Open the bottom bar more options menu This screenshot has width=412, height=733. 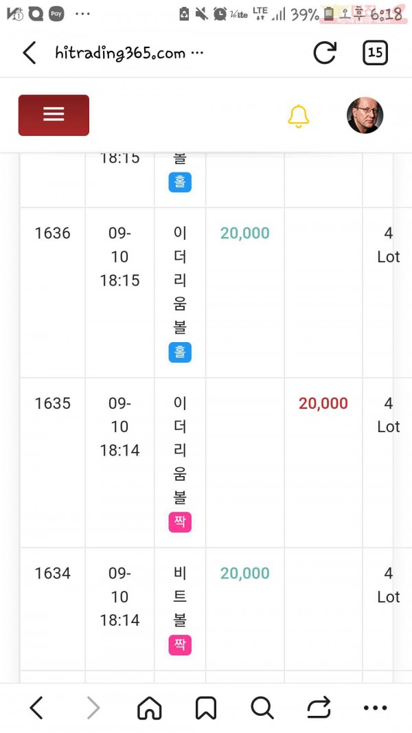pyautogui.click(x=376, y=708)
